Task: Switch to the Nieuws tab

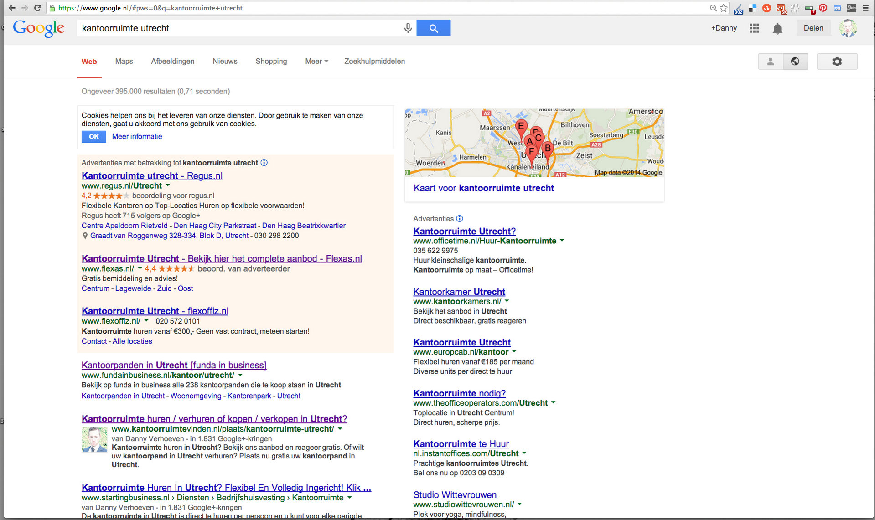Action: [x=225, y=62]
